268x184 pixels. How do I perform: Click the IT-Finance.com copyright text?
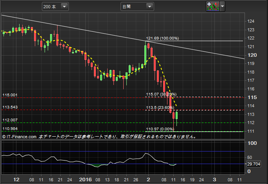pyautogui.click(x=19, y=137)
